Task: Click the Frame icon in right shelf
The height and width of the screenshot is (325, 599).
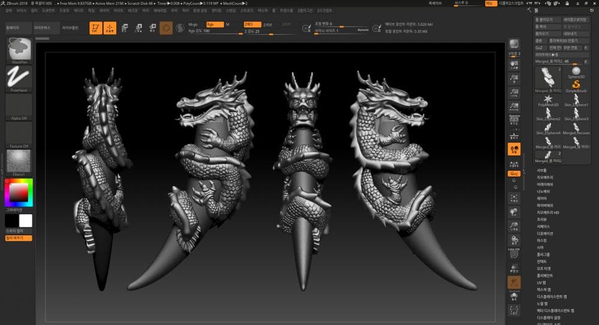Action: (x=514, y=198)
